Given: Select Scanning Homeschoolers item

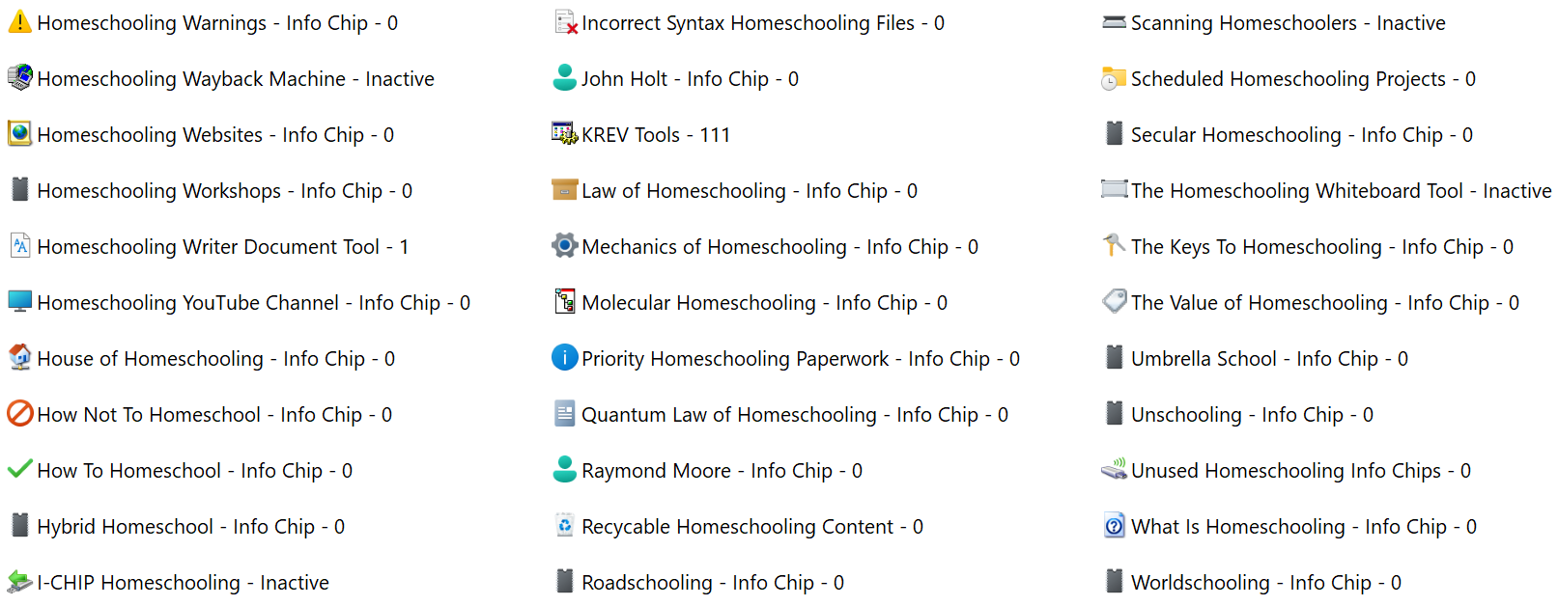Looking at the screenshot, I should point(1288,23).
